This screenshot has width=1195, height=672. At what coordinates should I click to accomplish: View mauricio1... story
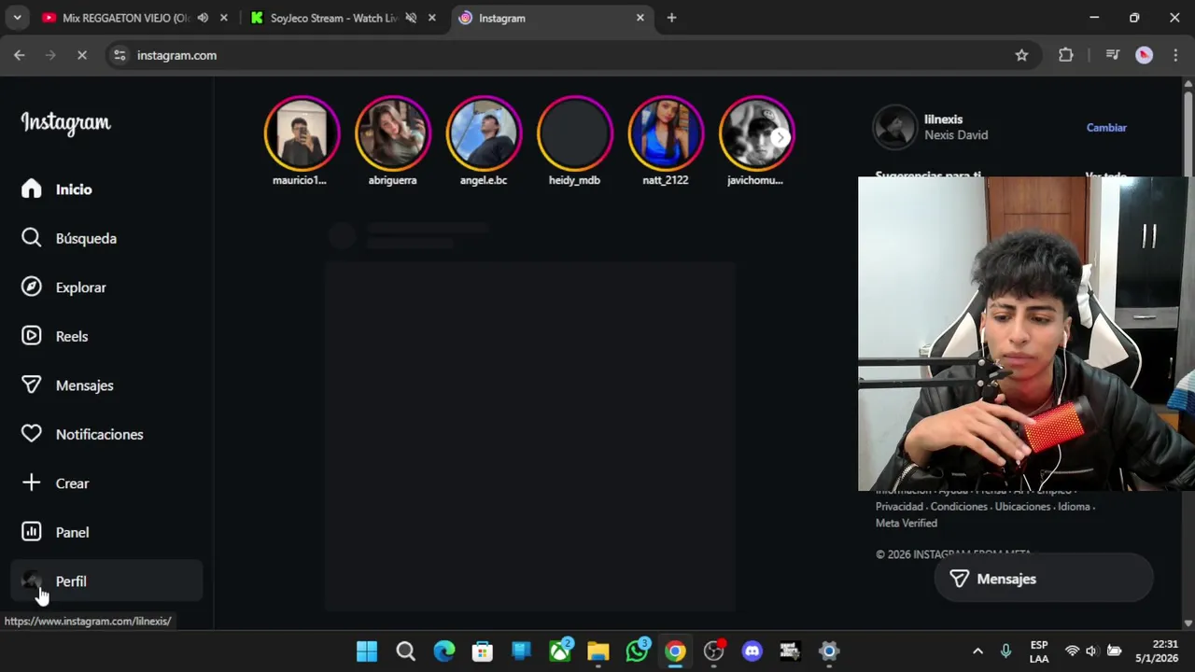point(301,134)
